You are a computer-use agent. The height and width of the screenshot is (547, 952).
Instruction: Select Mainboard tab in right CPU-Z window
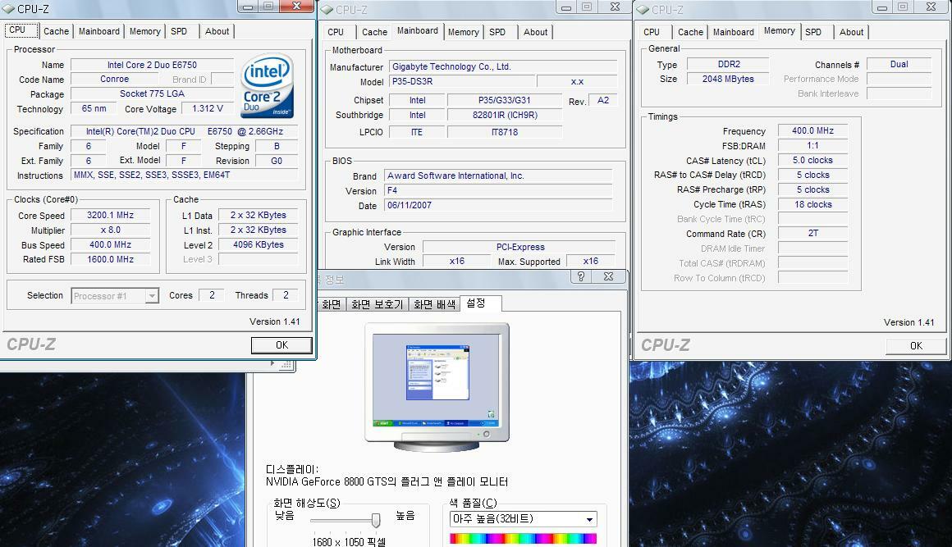click(734, 32)
